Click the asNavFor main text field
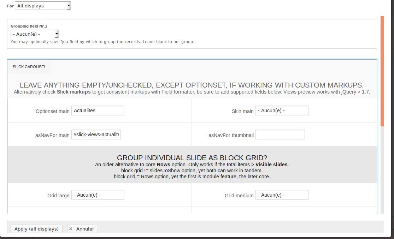 click(96, 135)
